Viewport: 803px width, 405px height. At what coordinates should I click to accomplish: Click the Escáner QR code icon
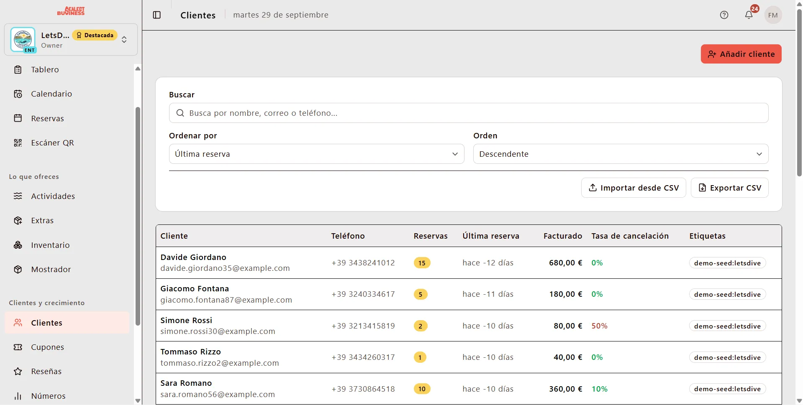(18, 143)
